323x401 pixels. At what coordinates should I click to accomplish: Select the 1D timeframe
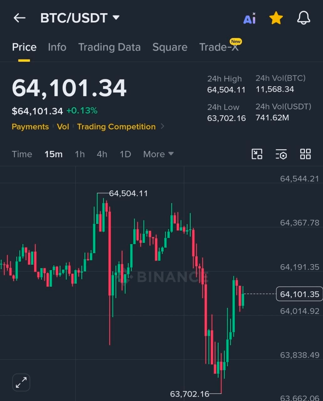pos(125,154)
